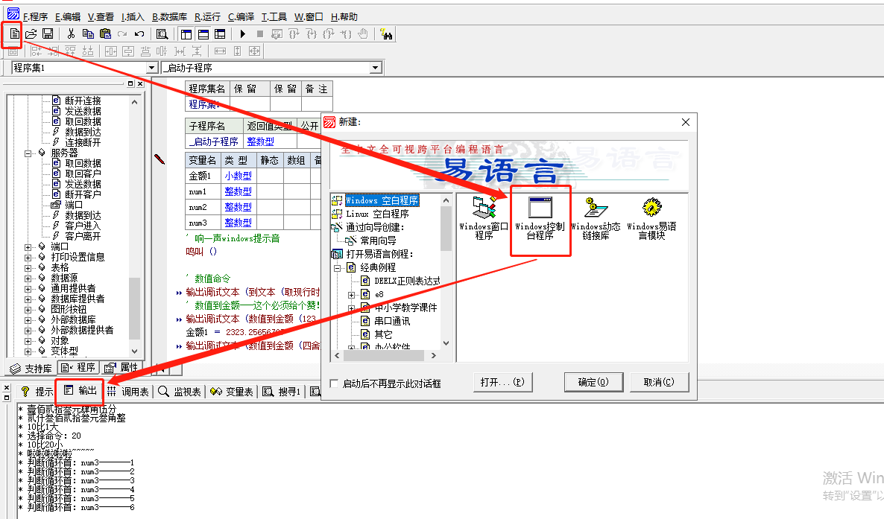Open the 程序集1 dropdown

tap(151, 68)
